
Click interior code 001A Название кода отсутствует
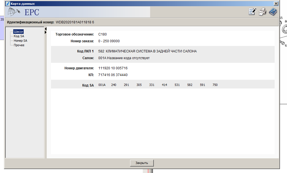pyautogui.click(x=124, y=58)
